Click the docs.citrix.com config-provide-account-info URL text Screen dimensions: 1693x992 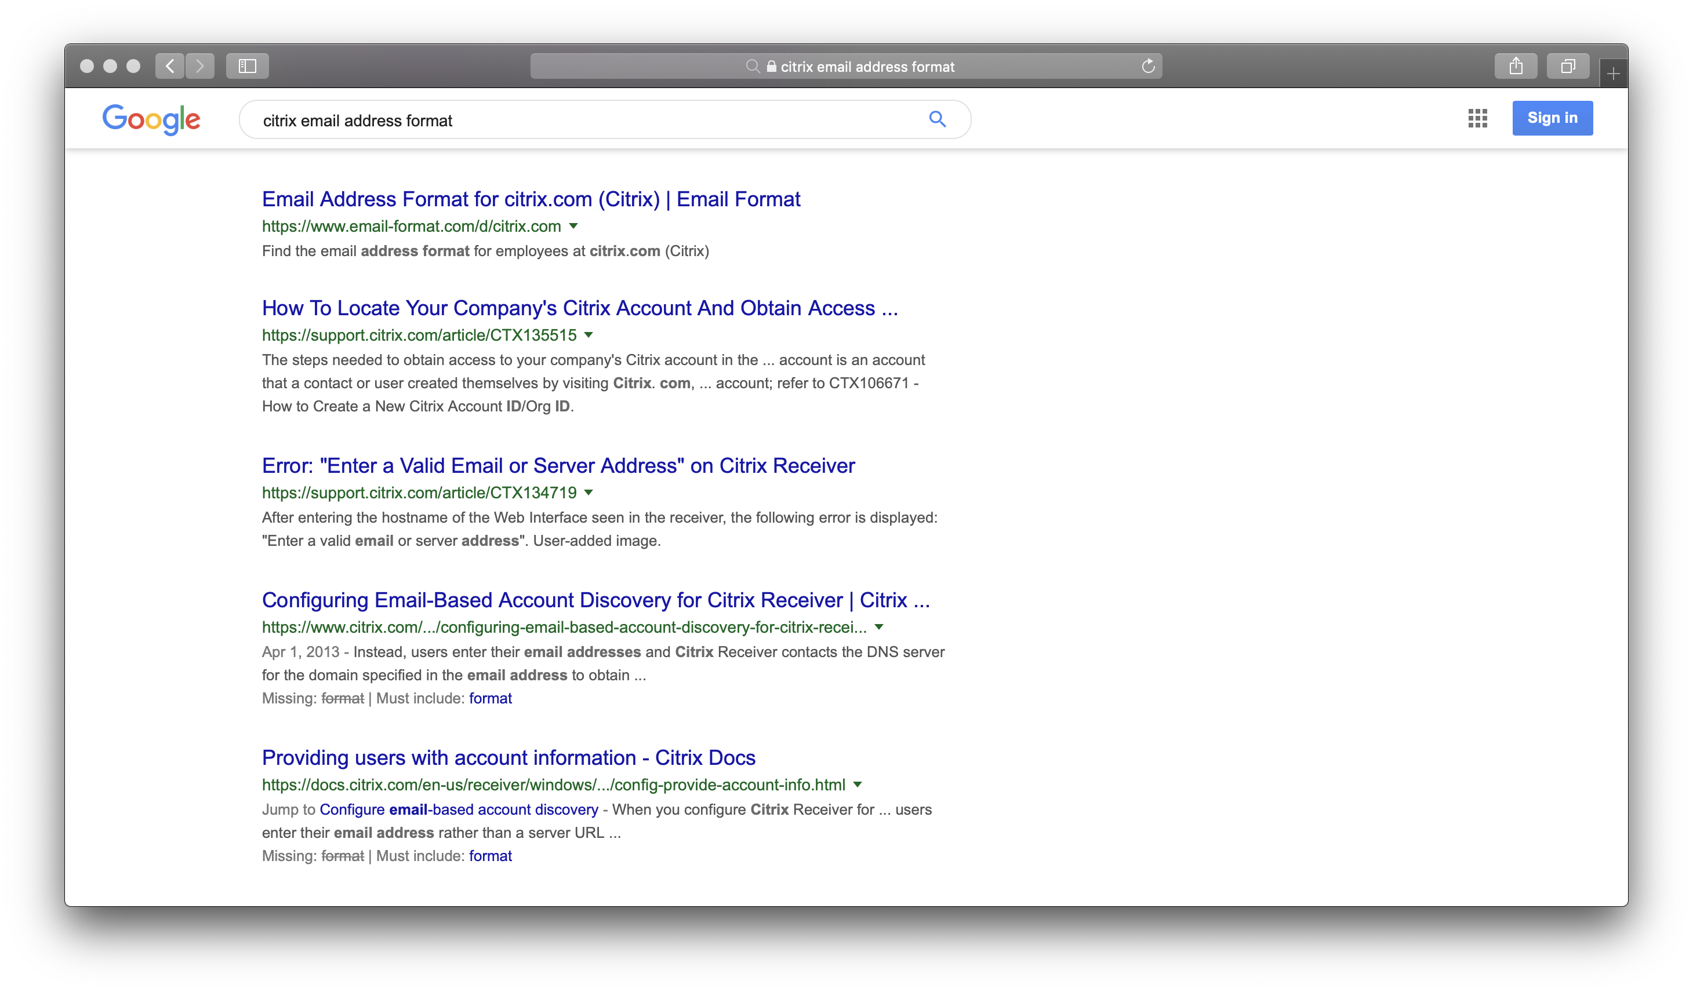(x=554, y=785)
